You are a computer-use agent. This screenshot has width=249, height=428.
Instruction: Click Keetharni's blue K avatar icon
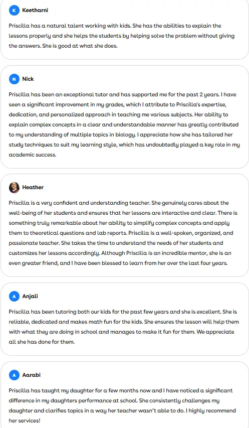[x=14, y=11]
